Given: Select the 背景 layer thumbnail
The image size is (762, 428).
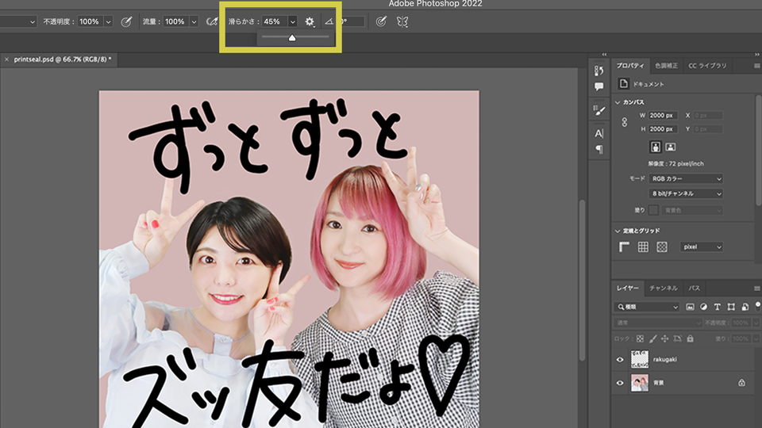Looking at the screenshot, I should tap(640, 383).
